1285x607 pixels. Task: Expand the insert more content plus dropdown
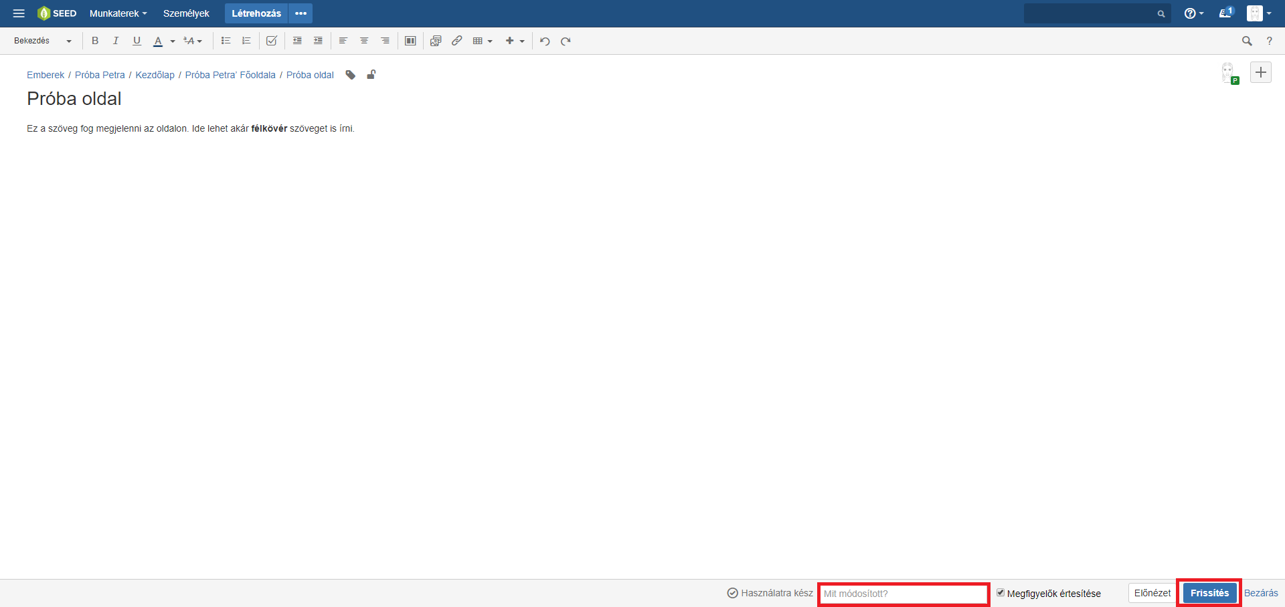[x=515, y=41]
